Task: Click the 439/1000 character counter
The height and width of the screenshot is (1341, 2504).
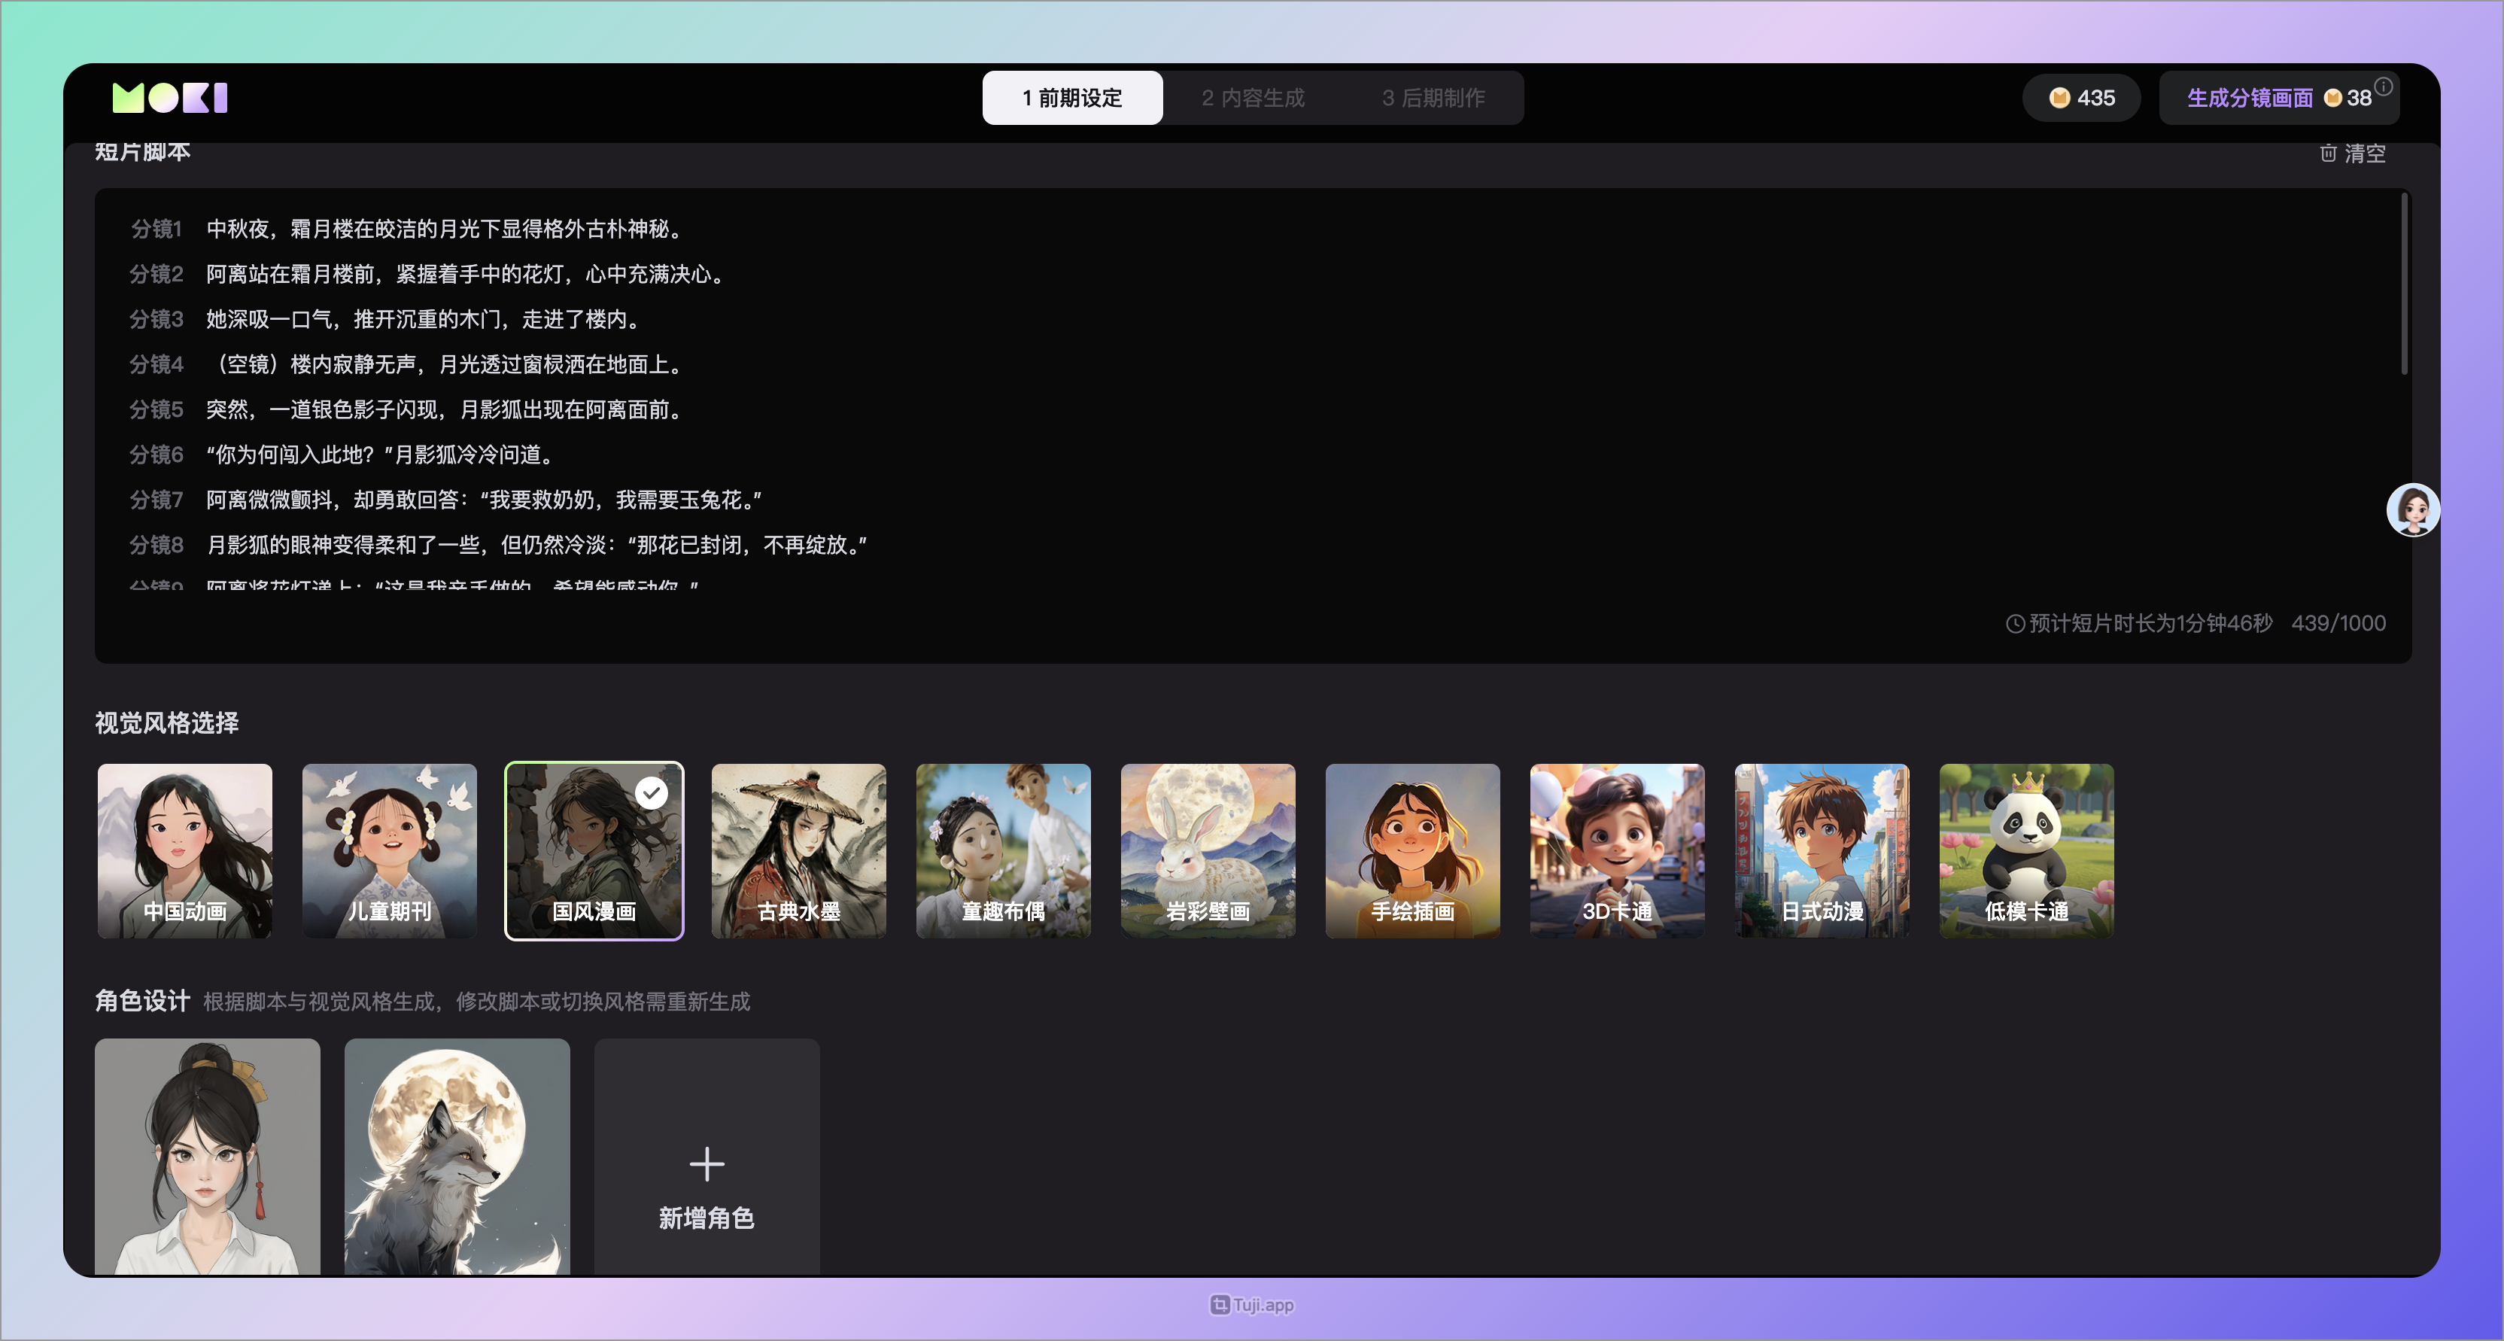Action: click(2338, 623)
